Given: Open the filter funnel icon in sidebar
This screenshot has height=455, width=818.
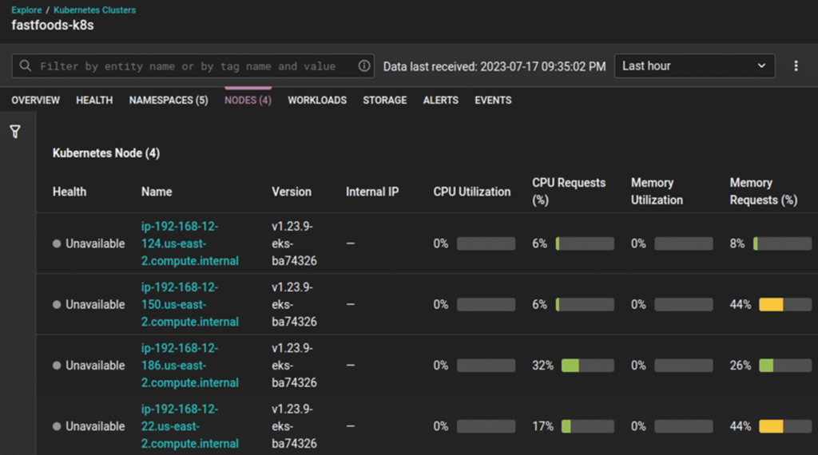Looking at the screenshot, I should pos(15,132).
